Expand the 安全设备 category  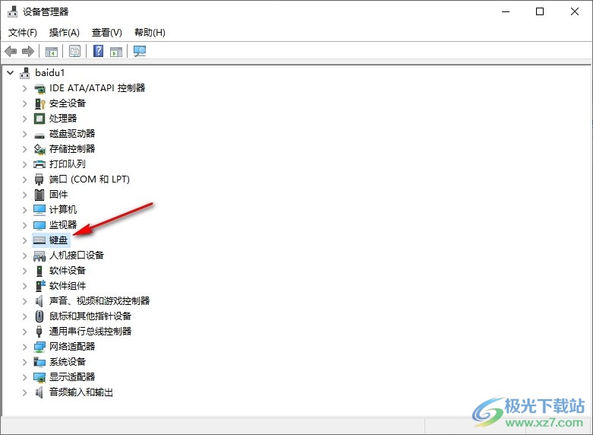[24, 103]
